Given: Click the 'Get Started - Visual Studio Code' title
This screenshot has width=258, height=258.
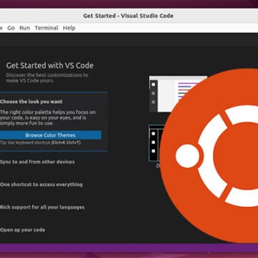Looking at the screenshot, I should pyautogui.click(x=128, y=16).
